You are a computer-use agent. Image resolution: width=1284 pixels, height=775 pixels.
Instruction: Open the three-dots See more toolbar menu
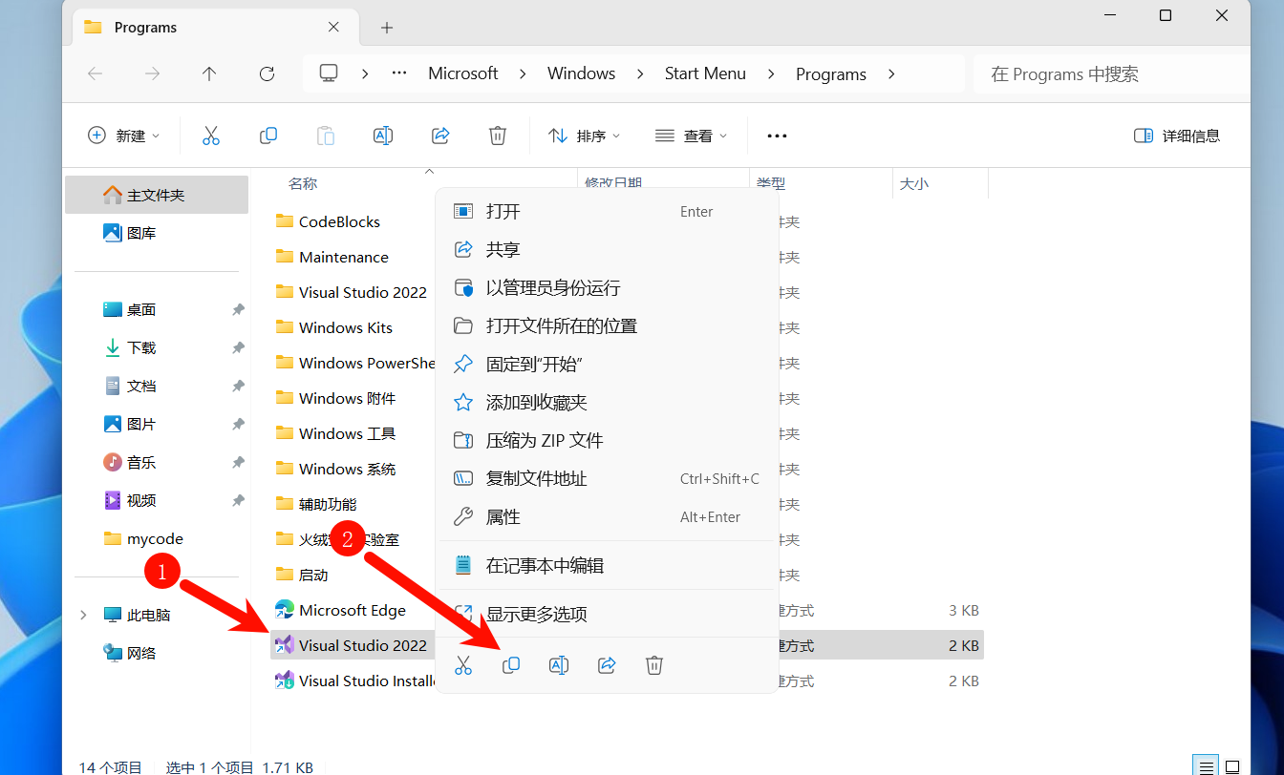[x=777, y=136]
